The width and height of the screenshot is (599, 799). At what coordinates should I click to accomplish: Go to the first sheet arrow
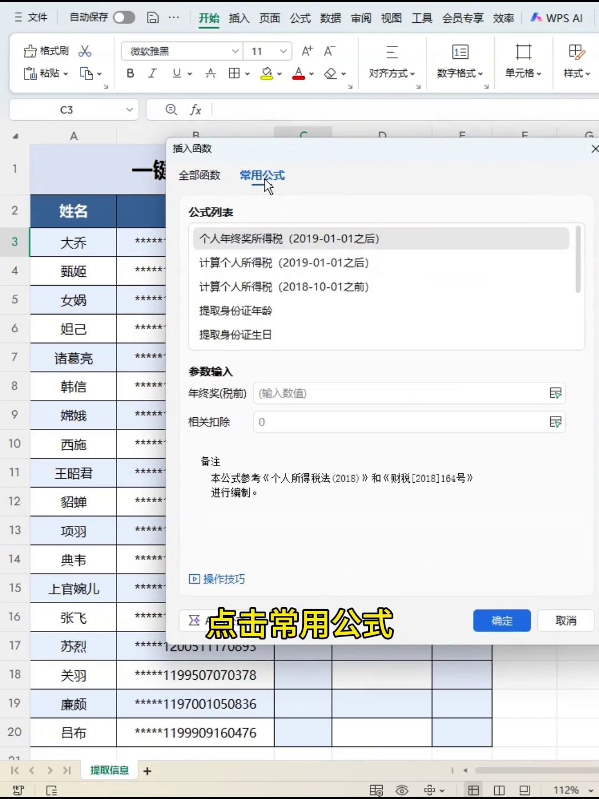15,770
